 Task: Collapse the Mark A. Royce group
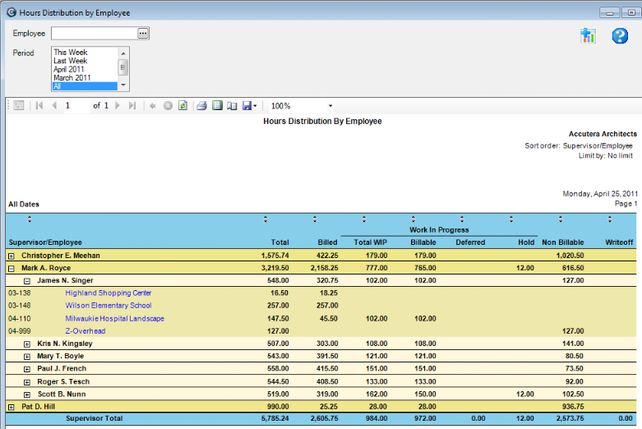(12, 268)
